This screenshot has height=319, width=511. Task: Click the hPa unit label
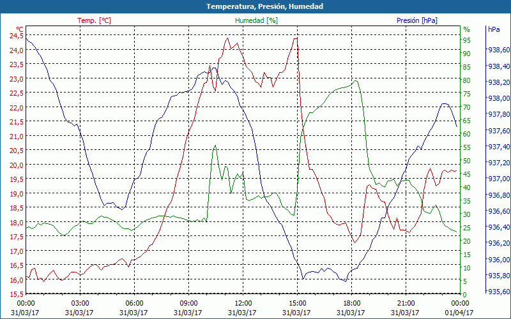[x=494, y=29]
